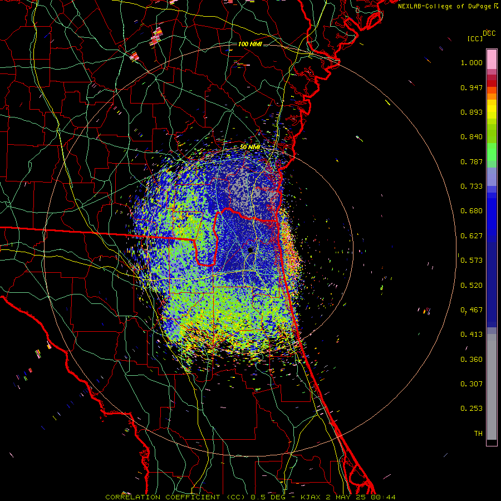Select the 0.253 scale value
Image resolution: width=501 pixels, height=501 pixels.
[471, 409]
